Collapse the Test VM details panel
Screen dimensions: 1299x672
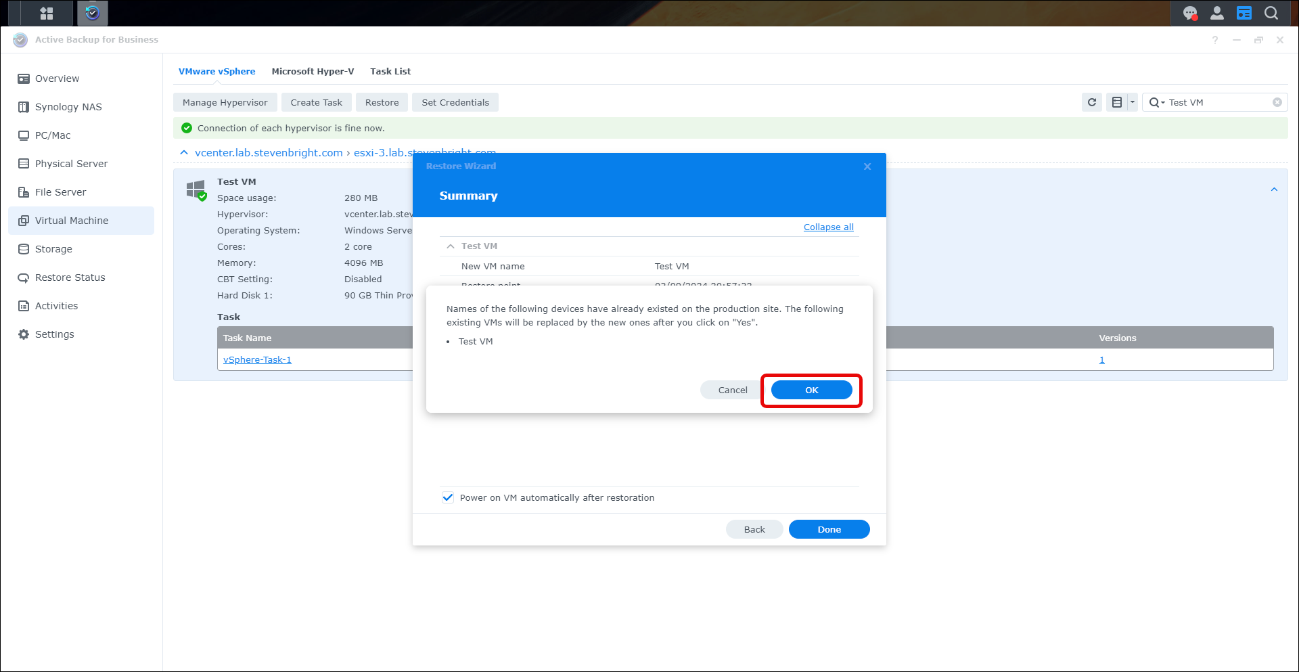(1273, 189)
